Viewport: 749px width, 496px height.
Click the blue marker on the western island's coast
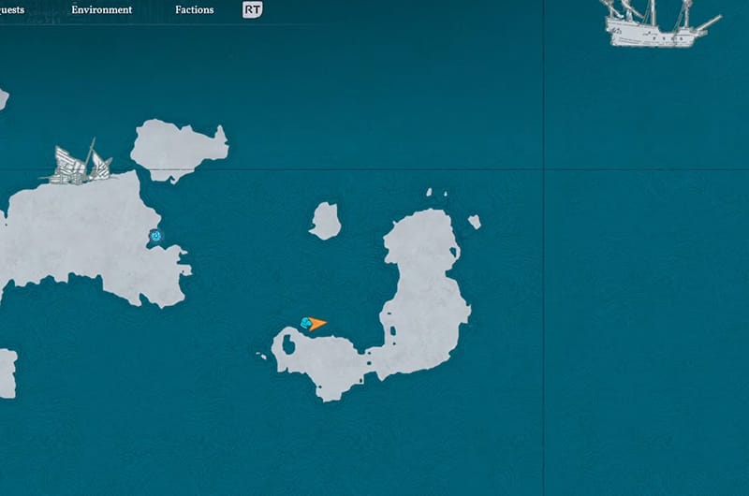155,237
